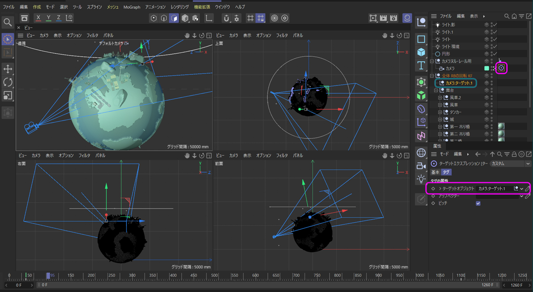533x292 pixels.
Task: Select カメラ.ターゲット.1 in object manager
Action: coord(459,83)
